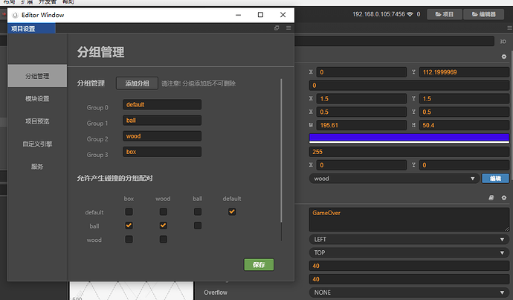This screenshot has width=513, height=300.
Task: Click the group settings vertical scrollbar
Action: [281, 150]
